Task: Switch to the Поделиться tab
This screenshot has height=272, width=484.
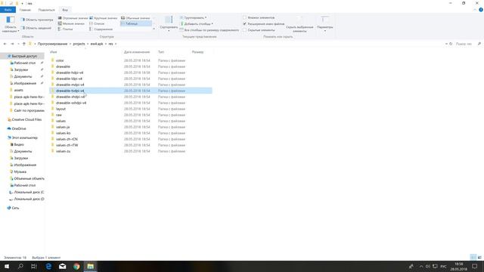Action: point(46,10)
